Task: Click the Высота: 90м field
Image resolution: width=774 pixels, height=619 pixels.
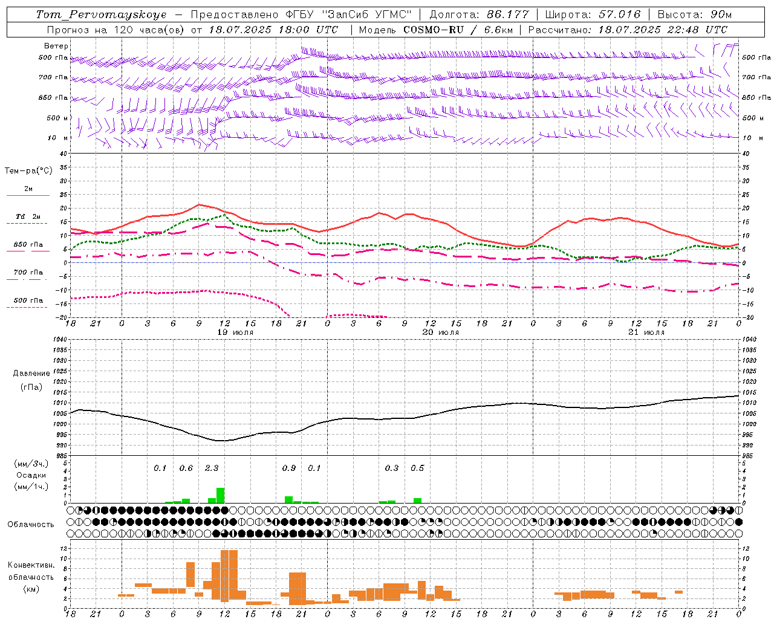Action: (x=694, y=15)
